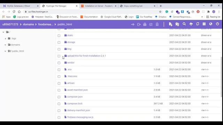Click the globe language icon
This screenshot has width=223, height=125.
pos(210,24)
